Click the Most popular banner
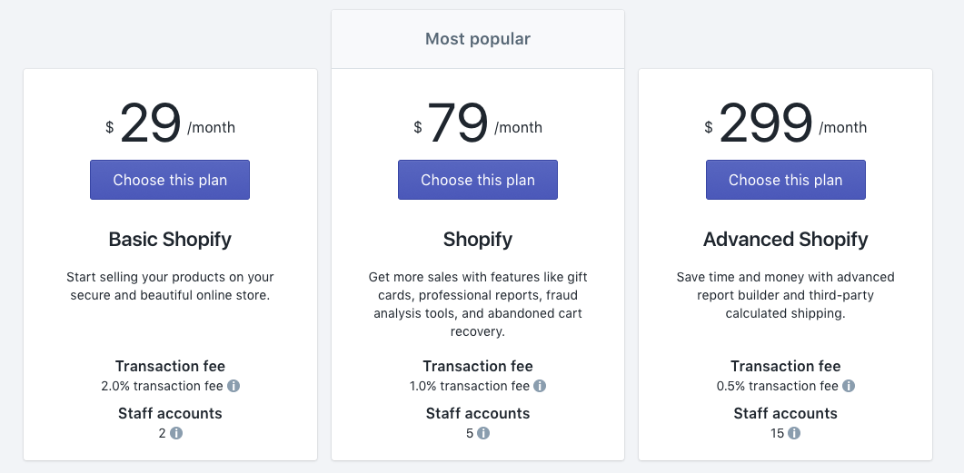 point(478,39)
